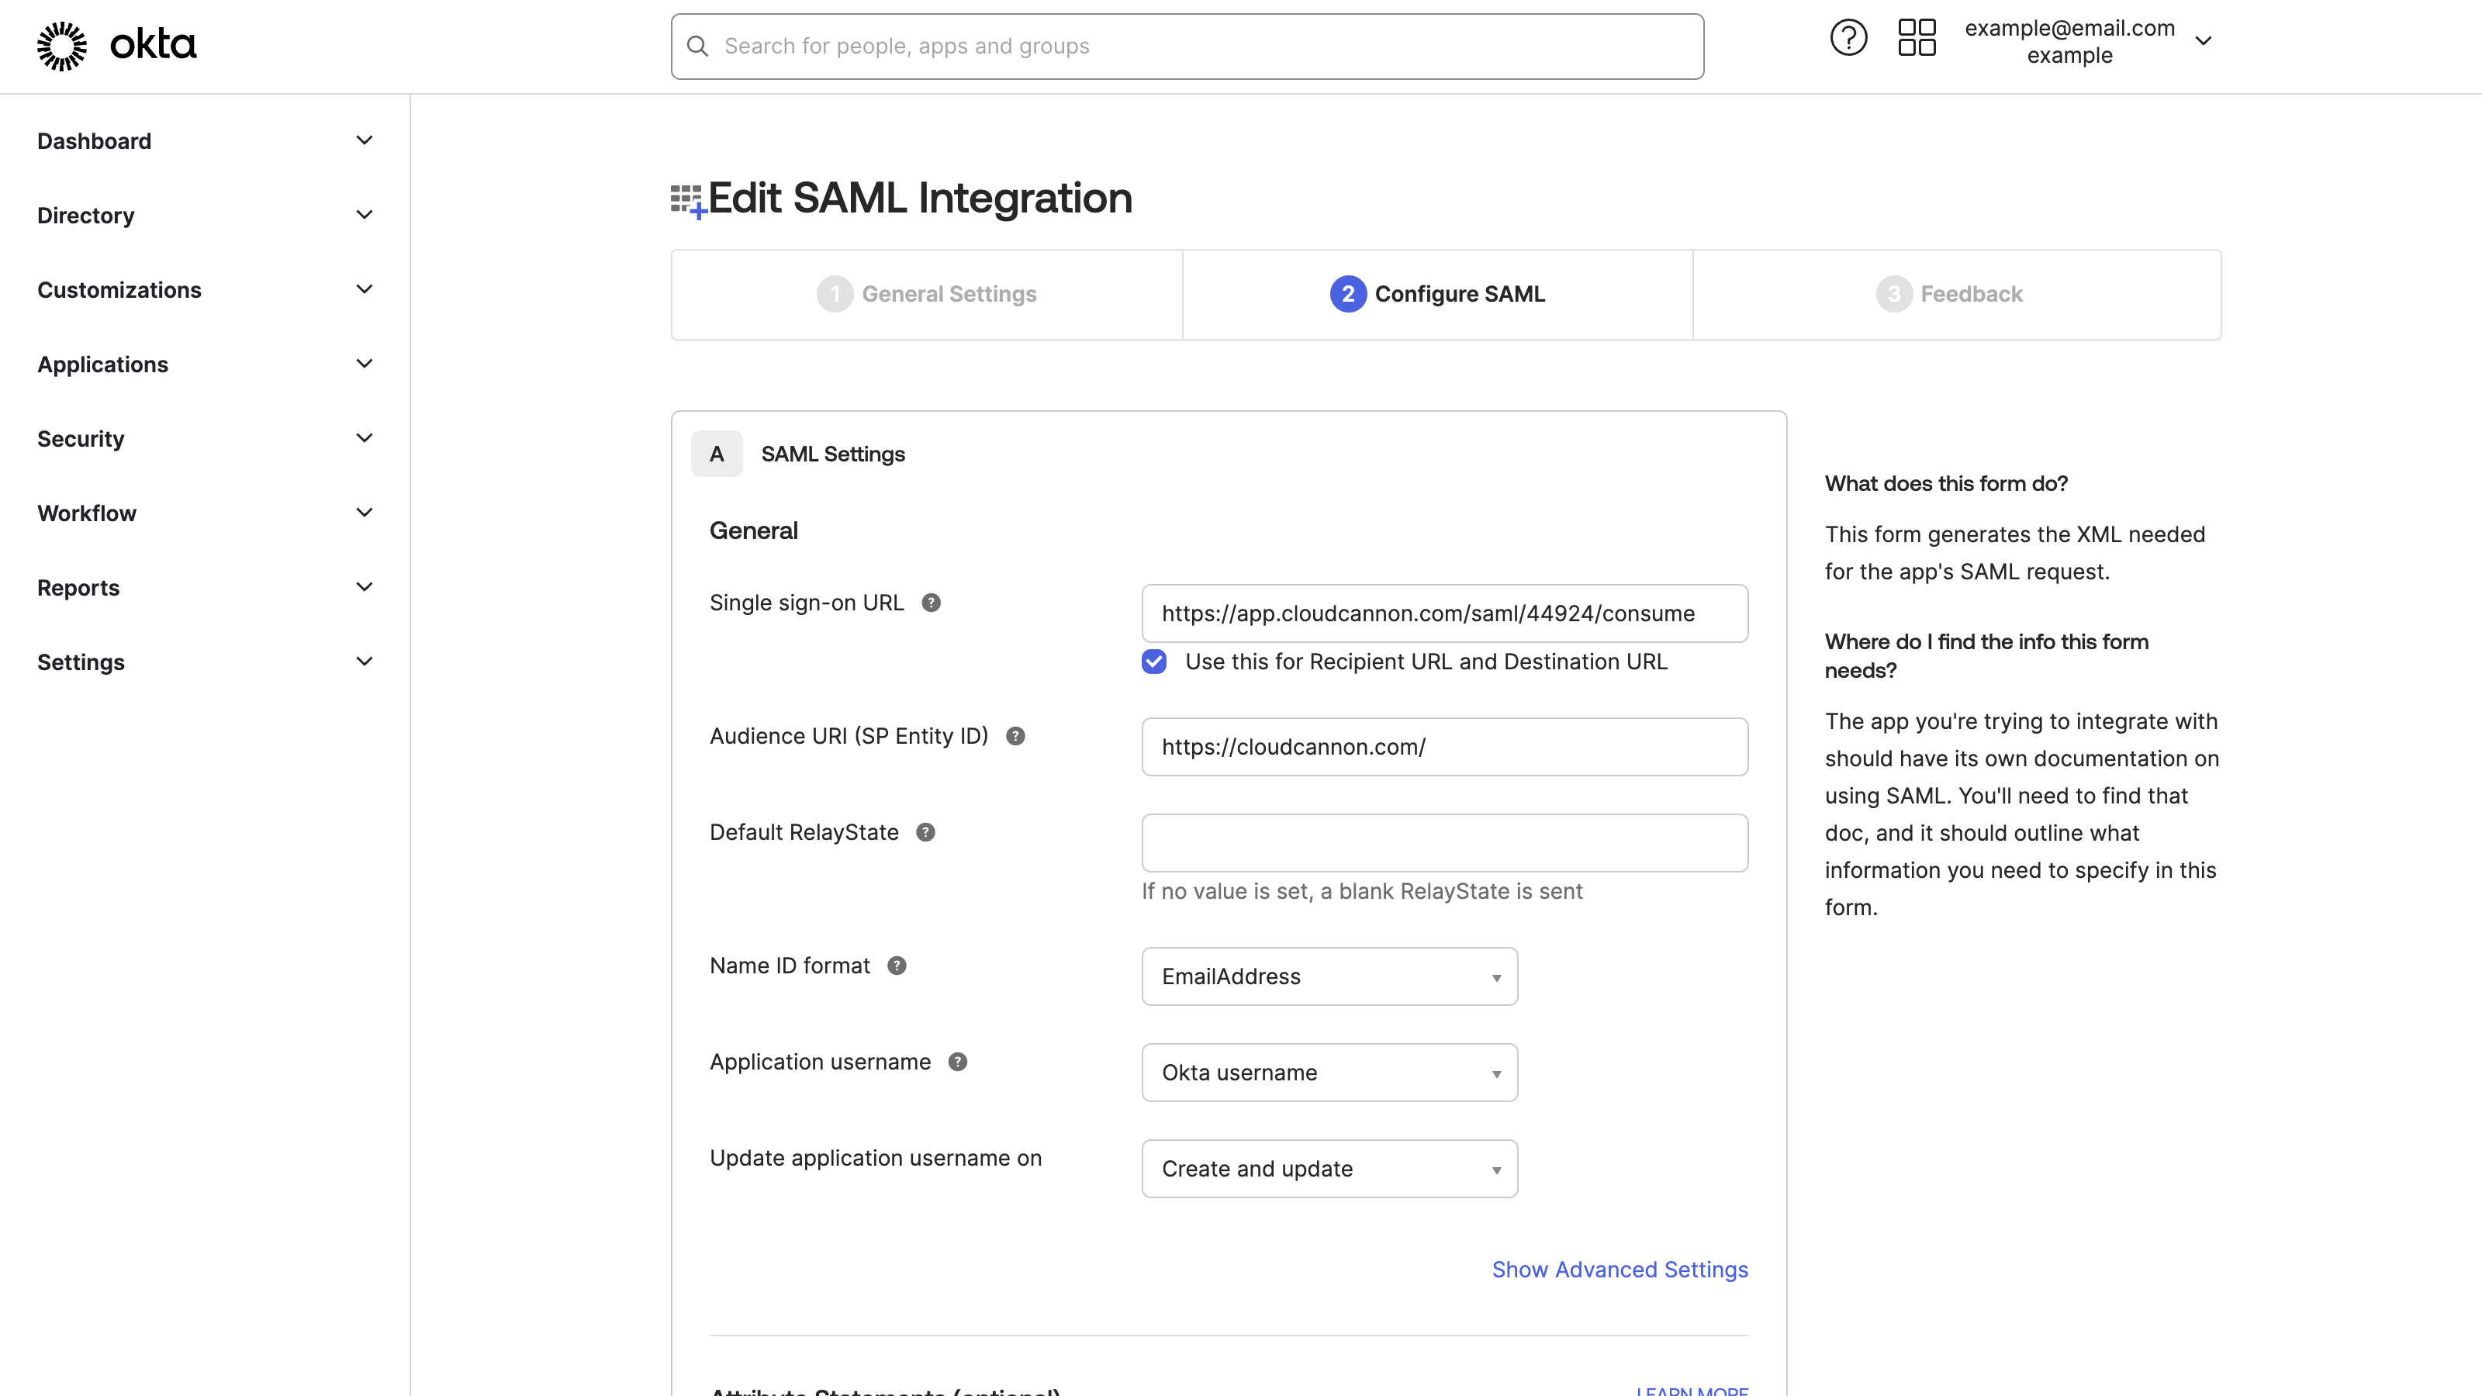Open the Name ID format help tooltip

pyautogui.click(x=897, y=964)
